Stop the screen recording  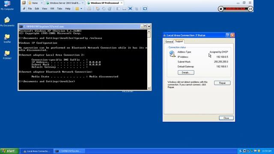pos(221,9)
